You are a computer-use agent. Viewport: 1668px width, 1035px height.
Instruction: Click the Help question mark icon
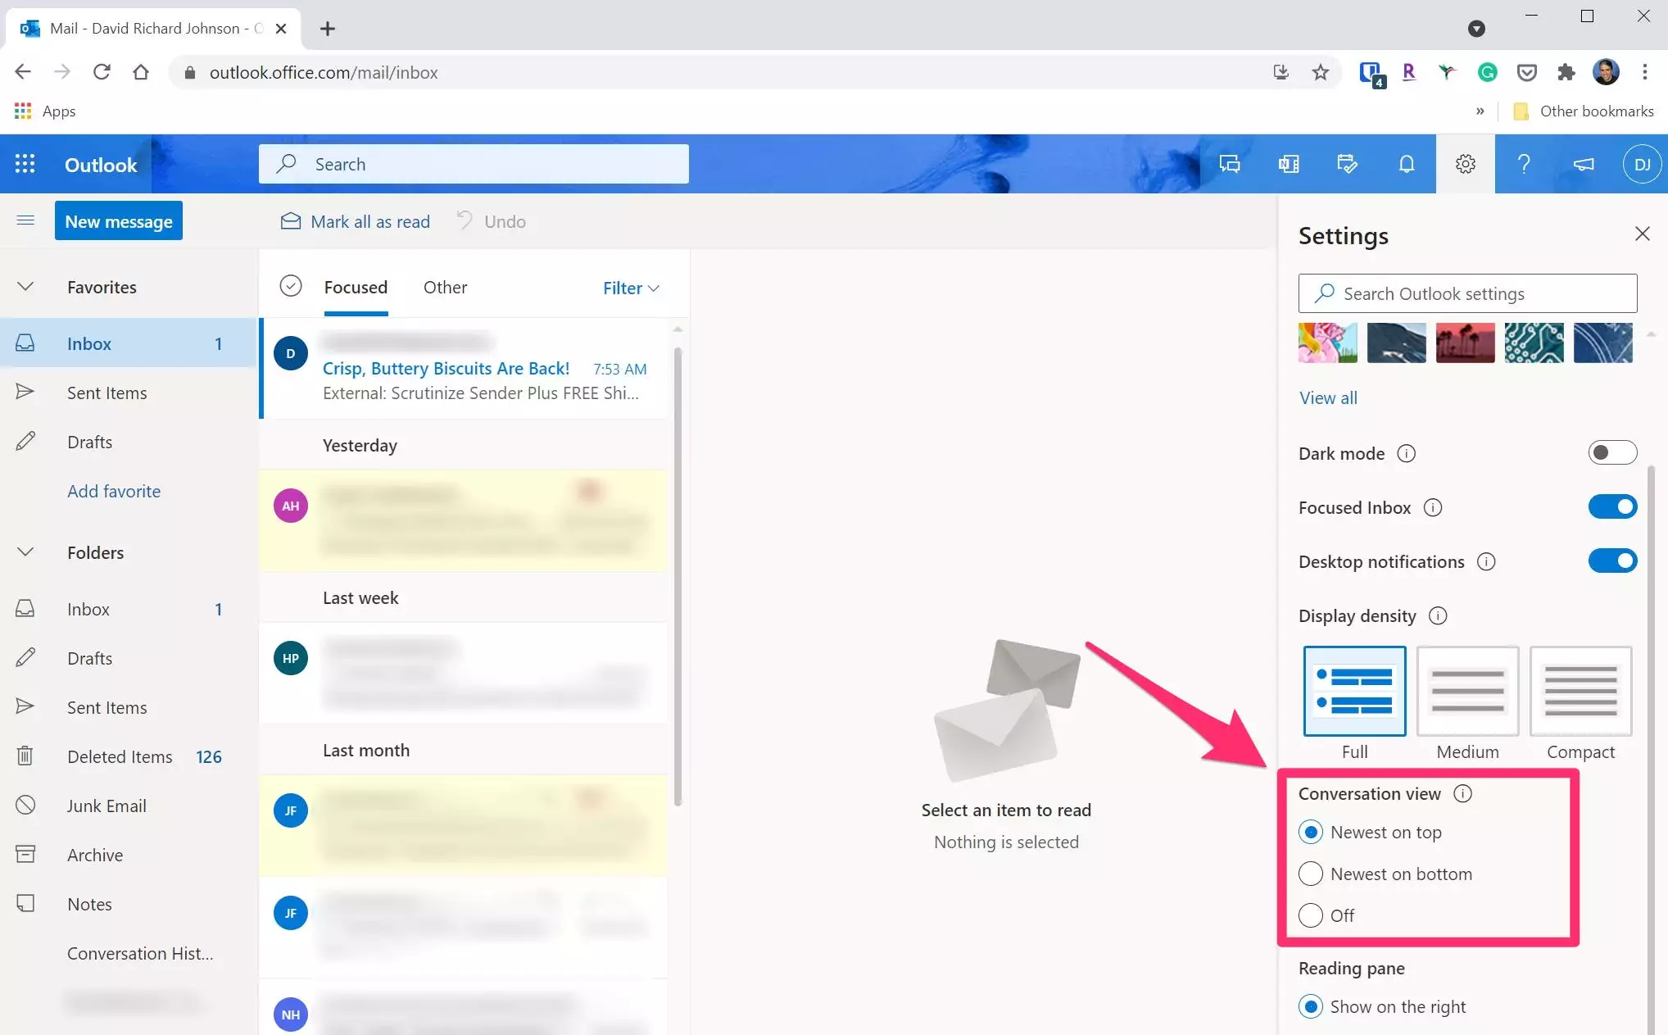coord(1523,164)
